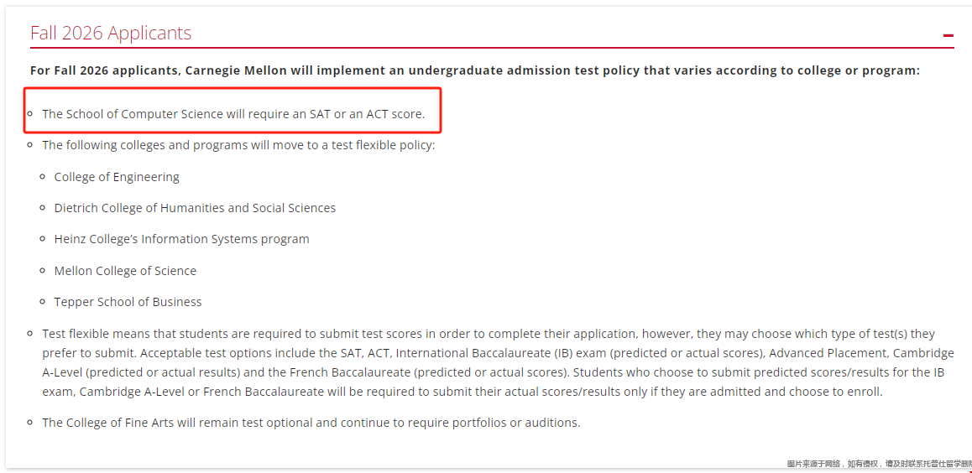
Task: Click bullet marker beside College of Engineering
Action: pos(44,177)
